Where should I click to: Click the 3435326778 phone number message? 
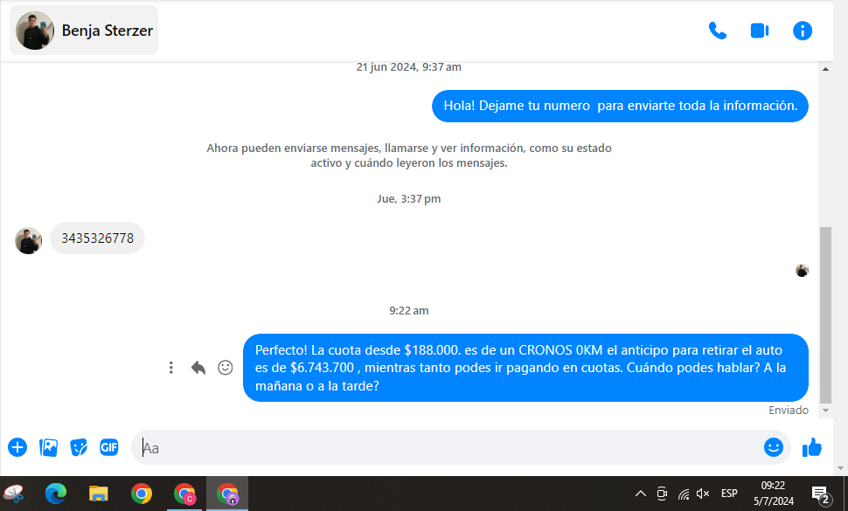97,238
